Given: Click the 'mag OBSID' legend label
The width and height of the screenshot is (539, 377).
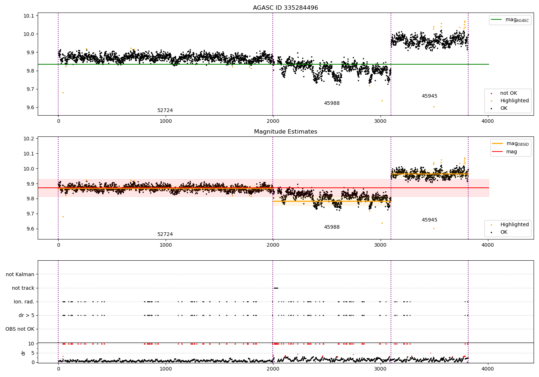Looking at the screenshot, I should (x=518, y=144).
